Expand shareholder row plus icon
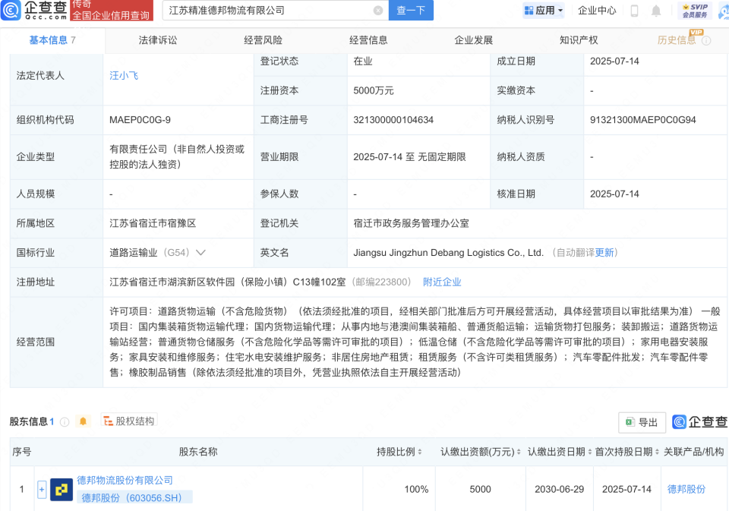Screen dimensions: 729x511 pos(42,489)
